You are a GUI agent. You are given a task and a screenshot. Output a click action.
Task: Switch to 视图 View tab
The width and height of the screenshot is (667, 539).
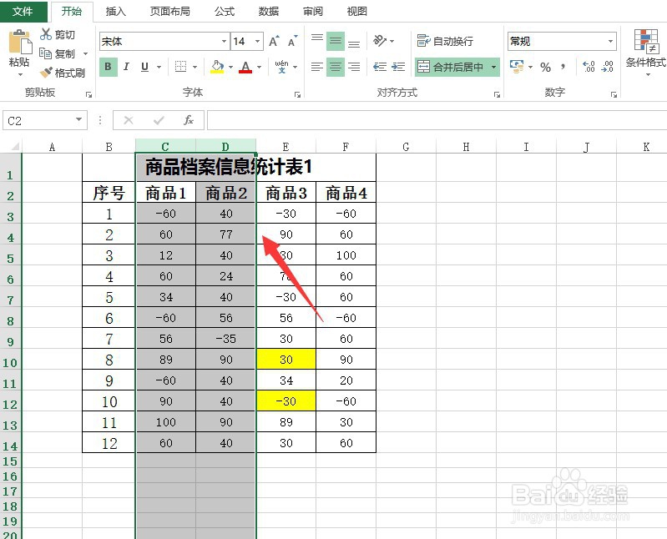click(x=357, y=12)
